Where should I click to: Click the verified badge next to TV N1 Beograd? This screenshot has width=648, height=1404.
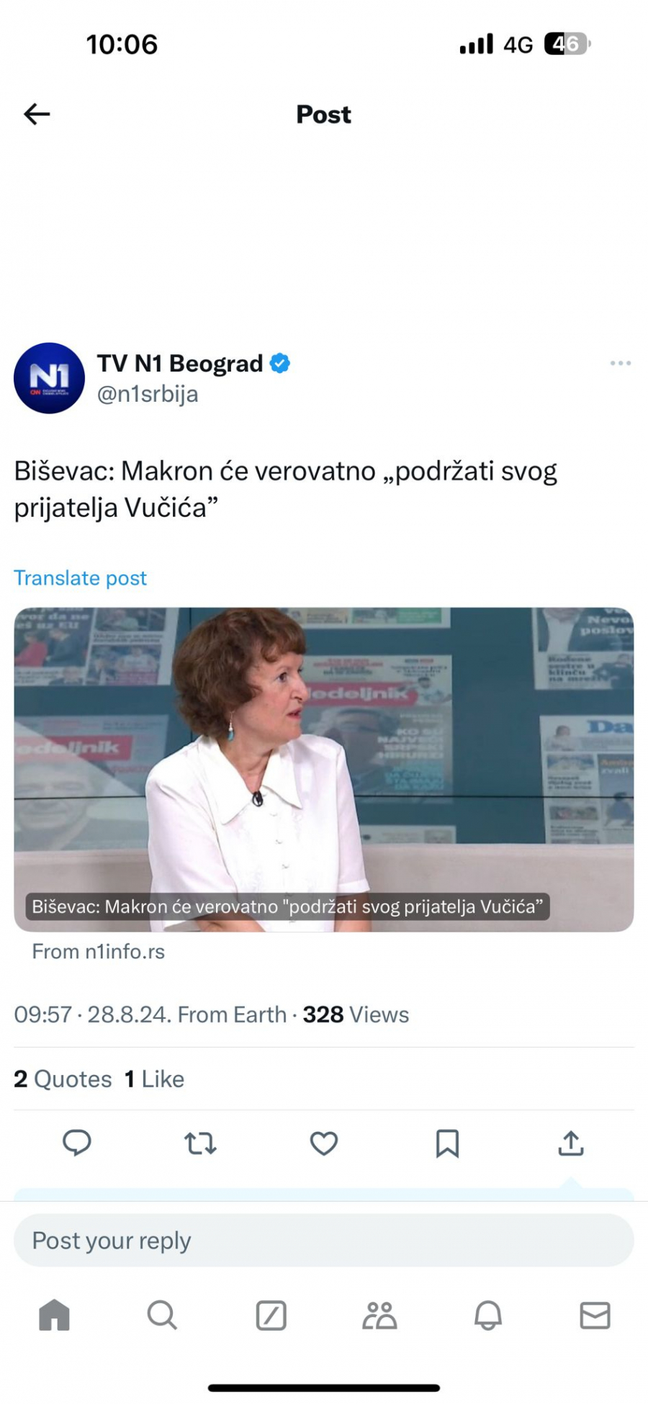[281, 364]
